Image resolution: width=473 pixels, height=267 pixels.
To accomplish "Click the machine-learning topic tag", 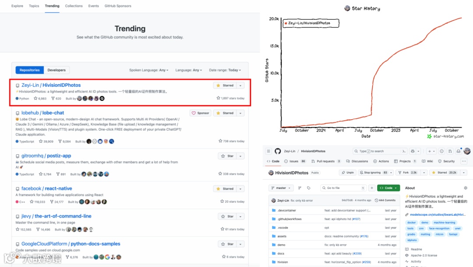I will 445,222.
